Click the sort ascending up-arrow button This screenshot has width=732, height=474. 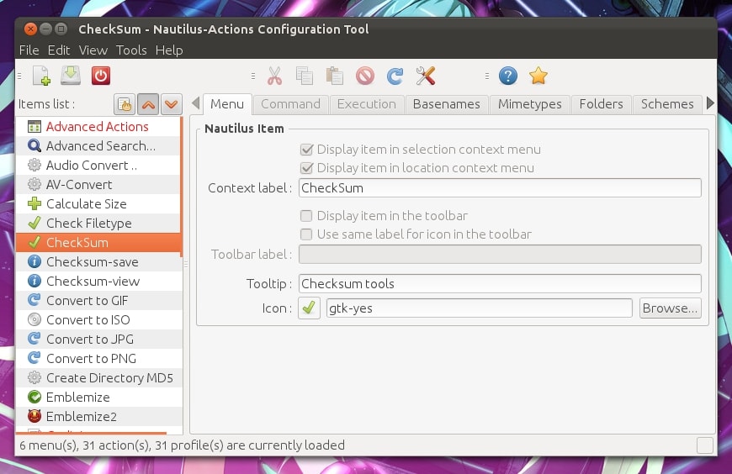click(x=148, y=104)
